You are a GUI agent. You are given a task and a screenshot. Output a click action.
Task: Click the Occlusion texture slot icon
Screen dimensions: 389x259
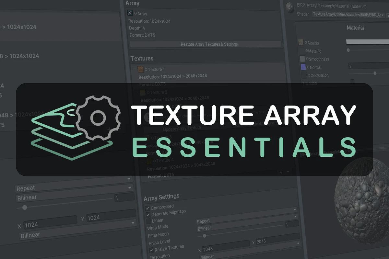point(304,75)
